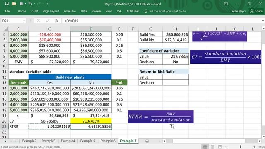
Task: Switch to Page Break Preview icon
Action: point(220,147)
